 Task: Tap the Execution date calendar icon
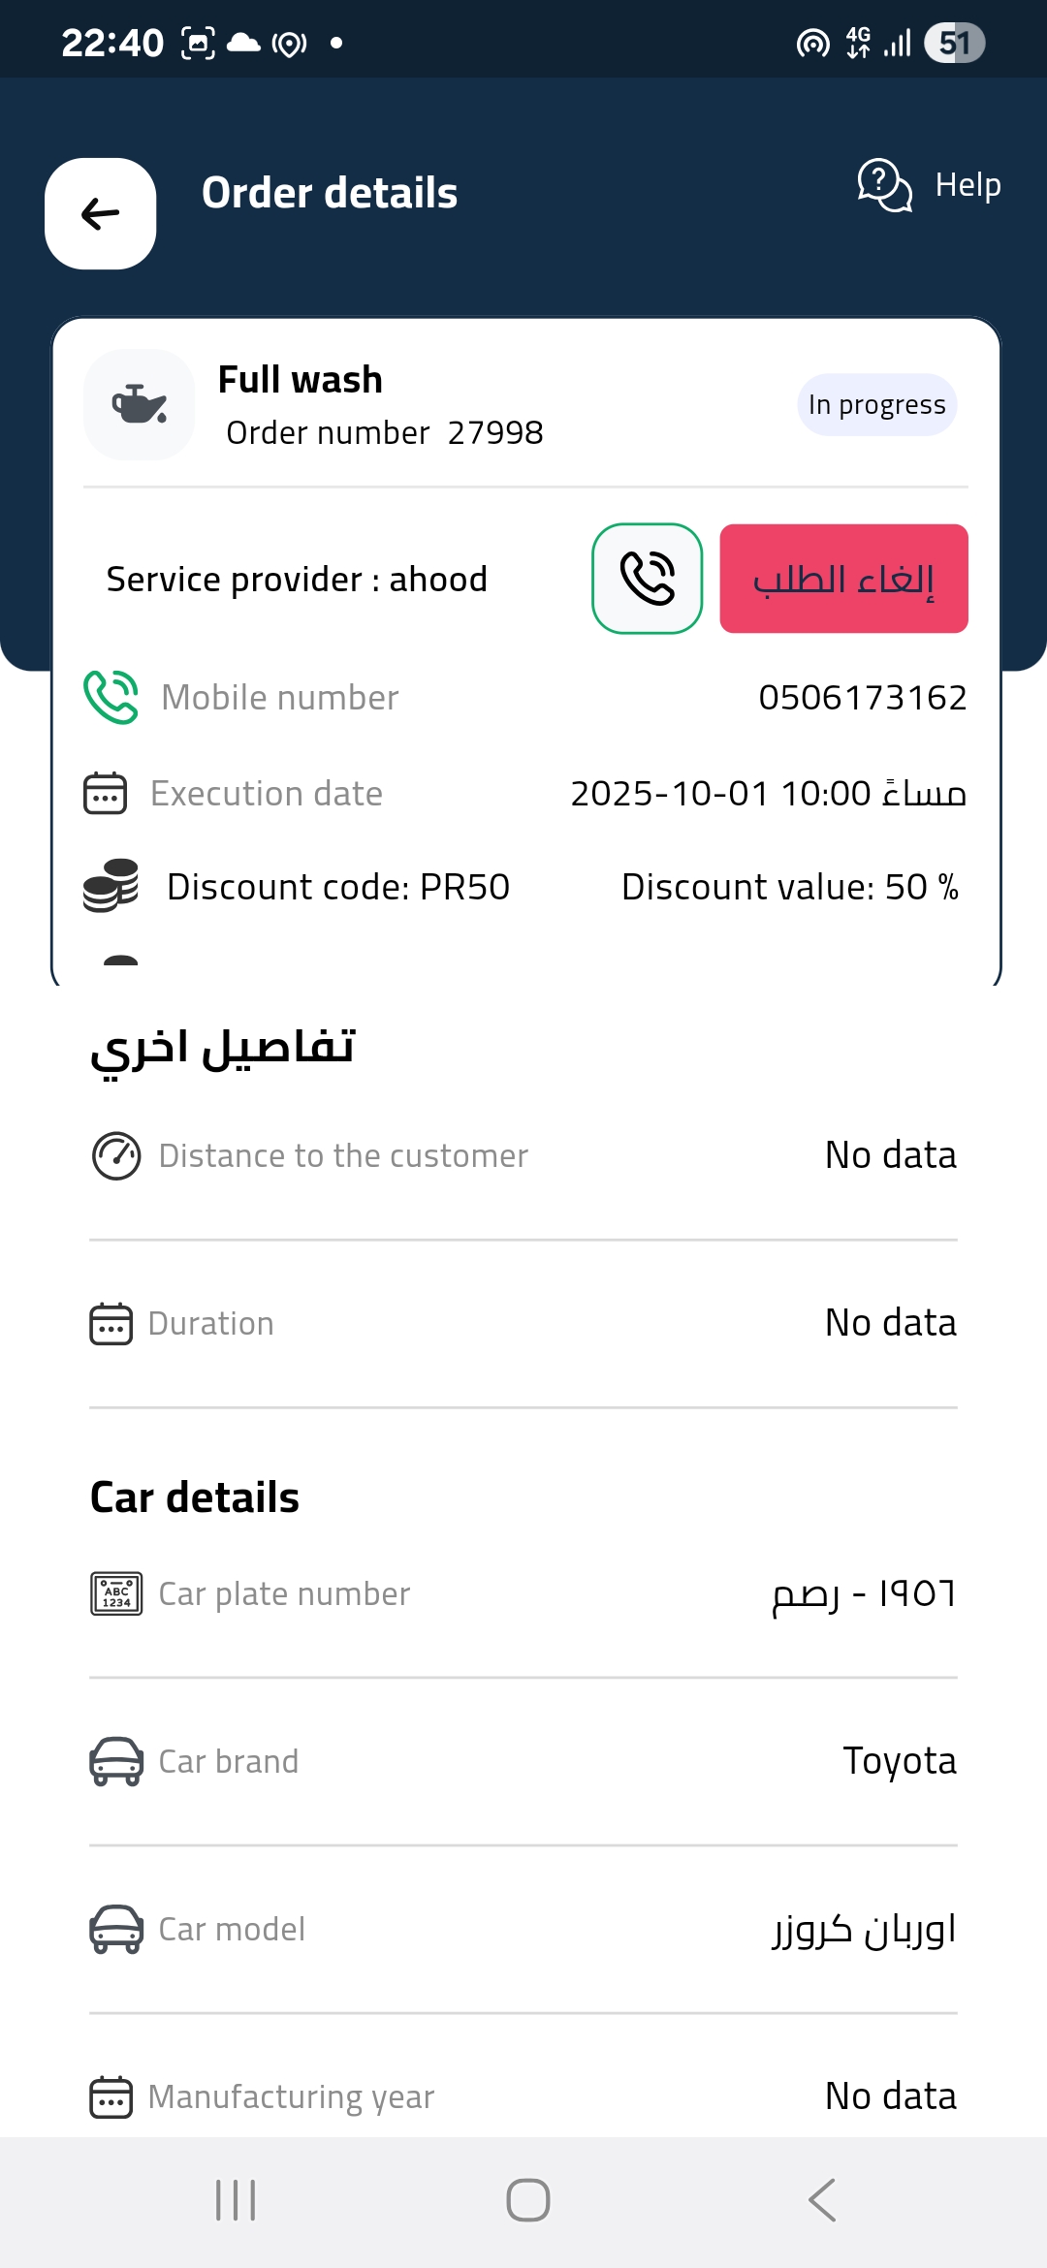pyautogui.click(x=105, y=793)
